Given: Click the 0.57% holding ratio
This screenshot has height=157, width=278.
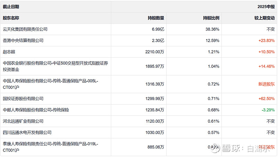Looking at the screenshot, I should click(213, 133).
